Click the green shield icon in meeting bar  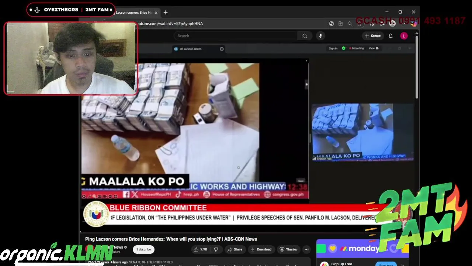[x=343, y=48]
